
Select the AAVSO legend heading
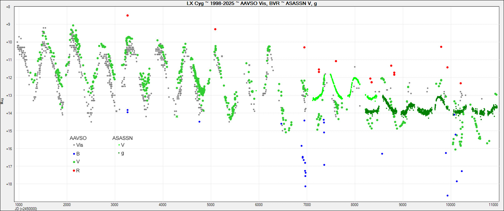click(78, 138)
